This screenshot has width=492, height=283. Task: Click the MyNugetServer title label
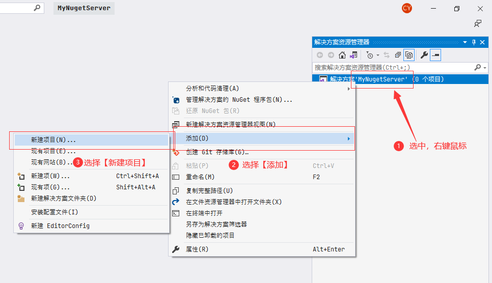[84, 8]
